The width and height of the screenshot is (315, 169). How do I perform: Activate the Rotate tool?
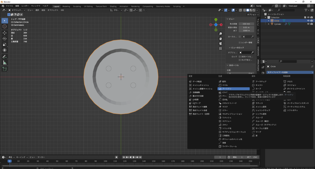4,39
